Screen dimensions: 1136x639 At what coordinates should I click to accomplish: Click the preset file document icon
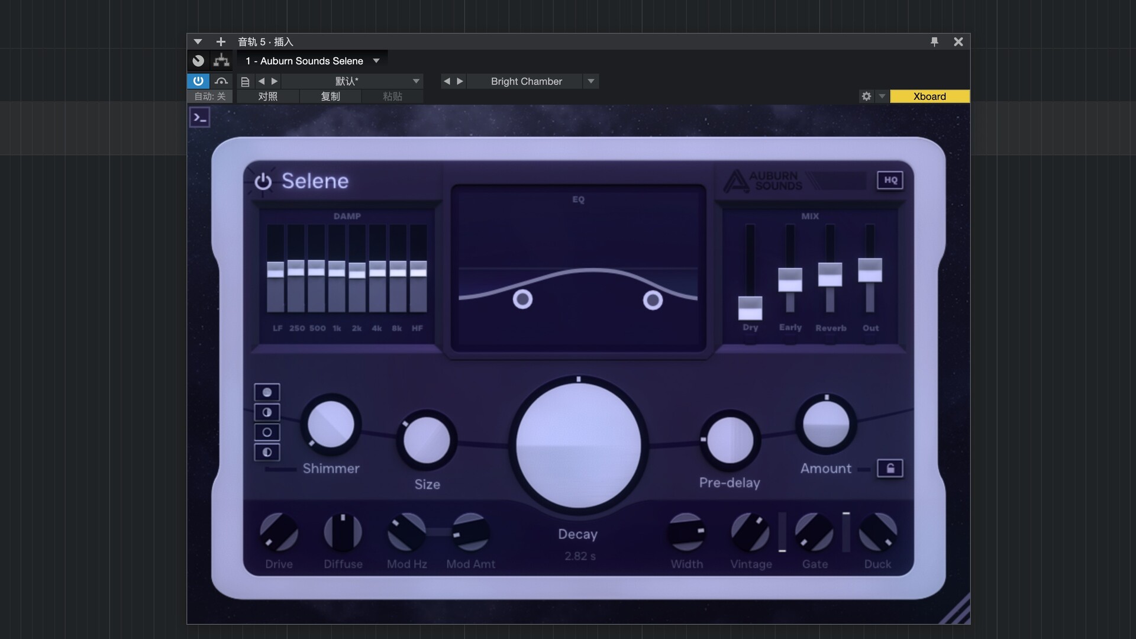click(x=245, y=81)
